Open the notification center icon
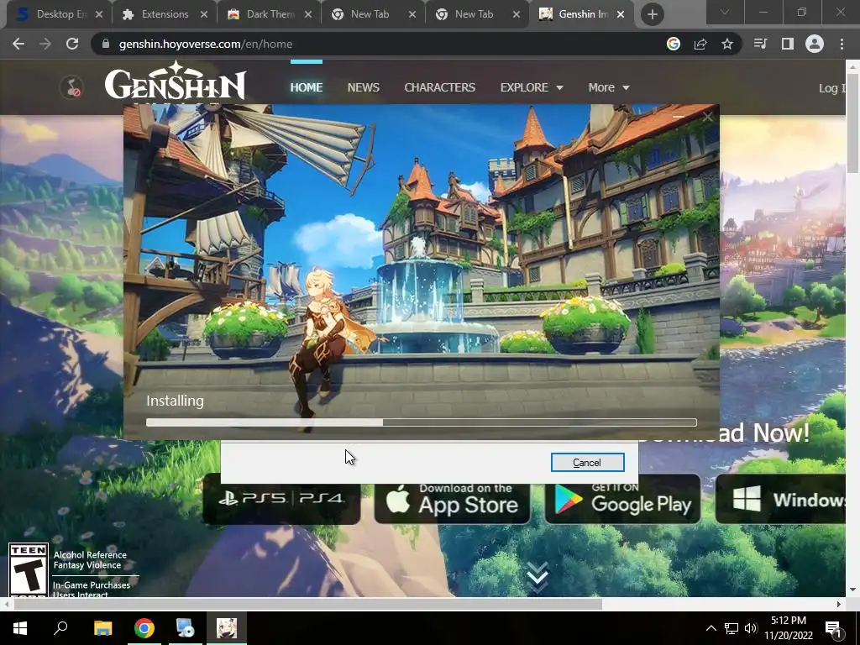860x645 pixels. click(x=834, y=629)
